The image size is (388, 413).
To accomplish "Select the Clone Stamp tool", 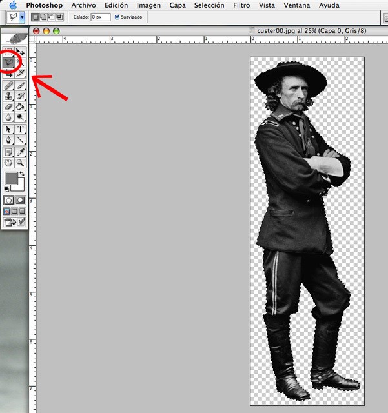I will point(9,96).
